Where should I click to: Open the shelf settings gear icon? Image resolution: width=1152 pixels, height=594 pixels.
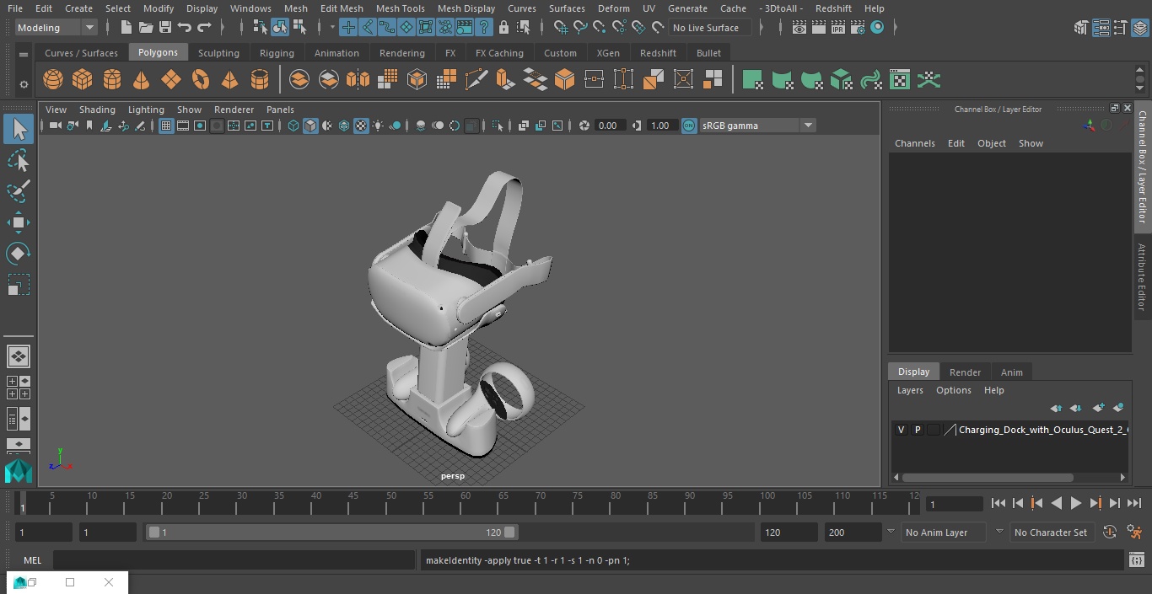click(23, 84)
